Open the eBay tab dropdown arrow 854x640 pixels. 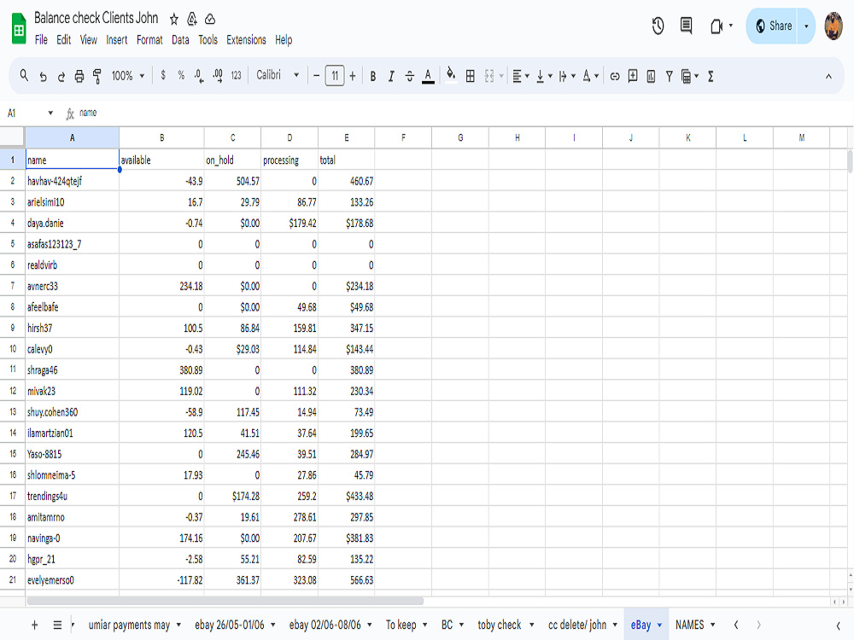tap(659, 625)
